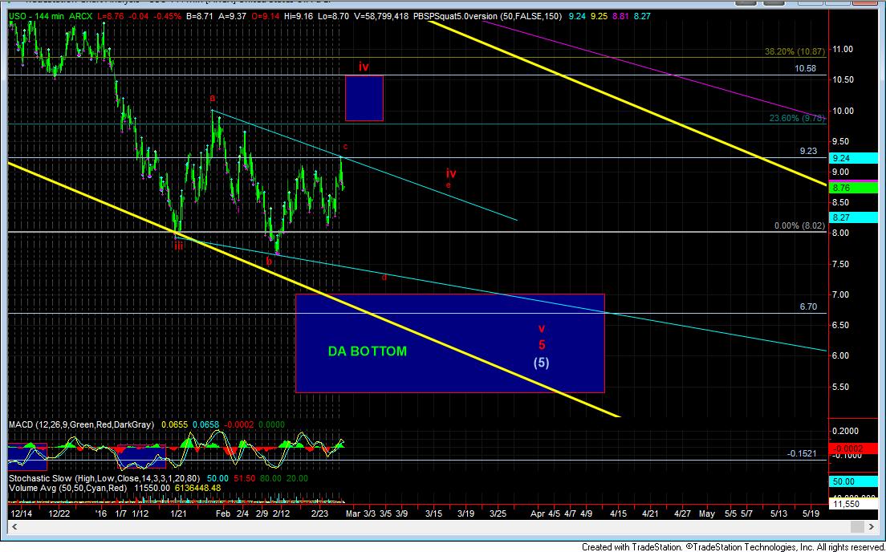886x552 pixels.
Task: Click the '6.70' horizontal line label
Action: [x=808, y=306]
